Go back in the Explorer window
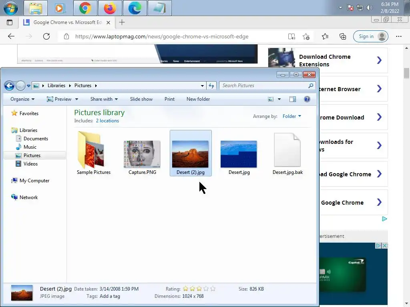 pos(10,86)
